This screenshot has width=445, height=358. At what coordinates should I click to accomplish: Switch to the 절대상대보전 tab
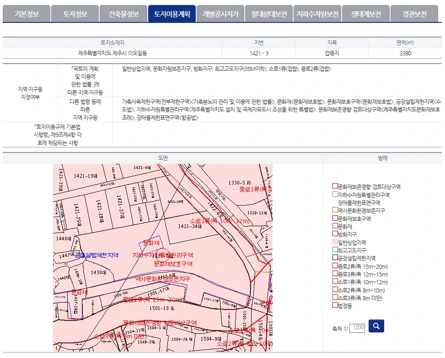pyautogui.click(x=268, y=14)
